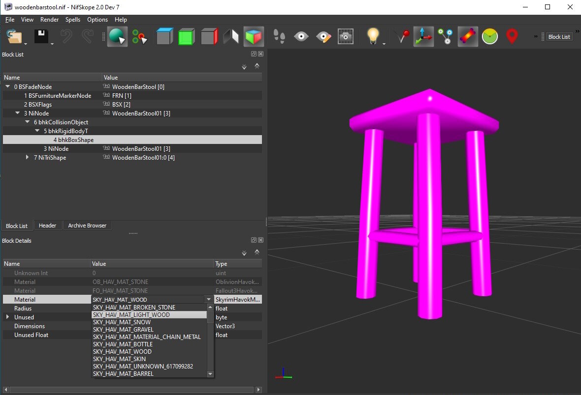Image resolution: width=581 pixels, height=395 pixels.
Task: Open the Material dropdown arrow in Block Details
Action: coord(209,299)
